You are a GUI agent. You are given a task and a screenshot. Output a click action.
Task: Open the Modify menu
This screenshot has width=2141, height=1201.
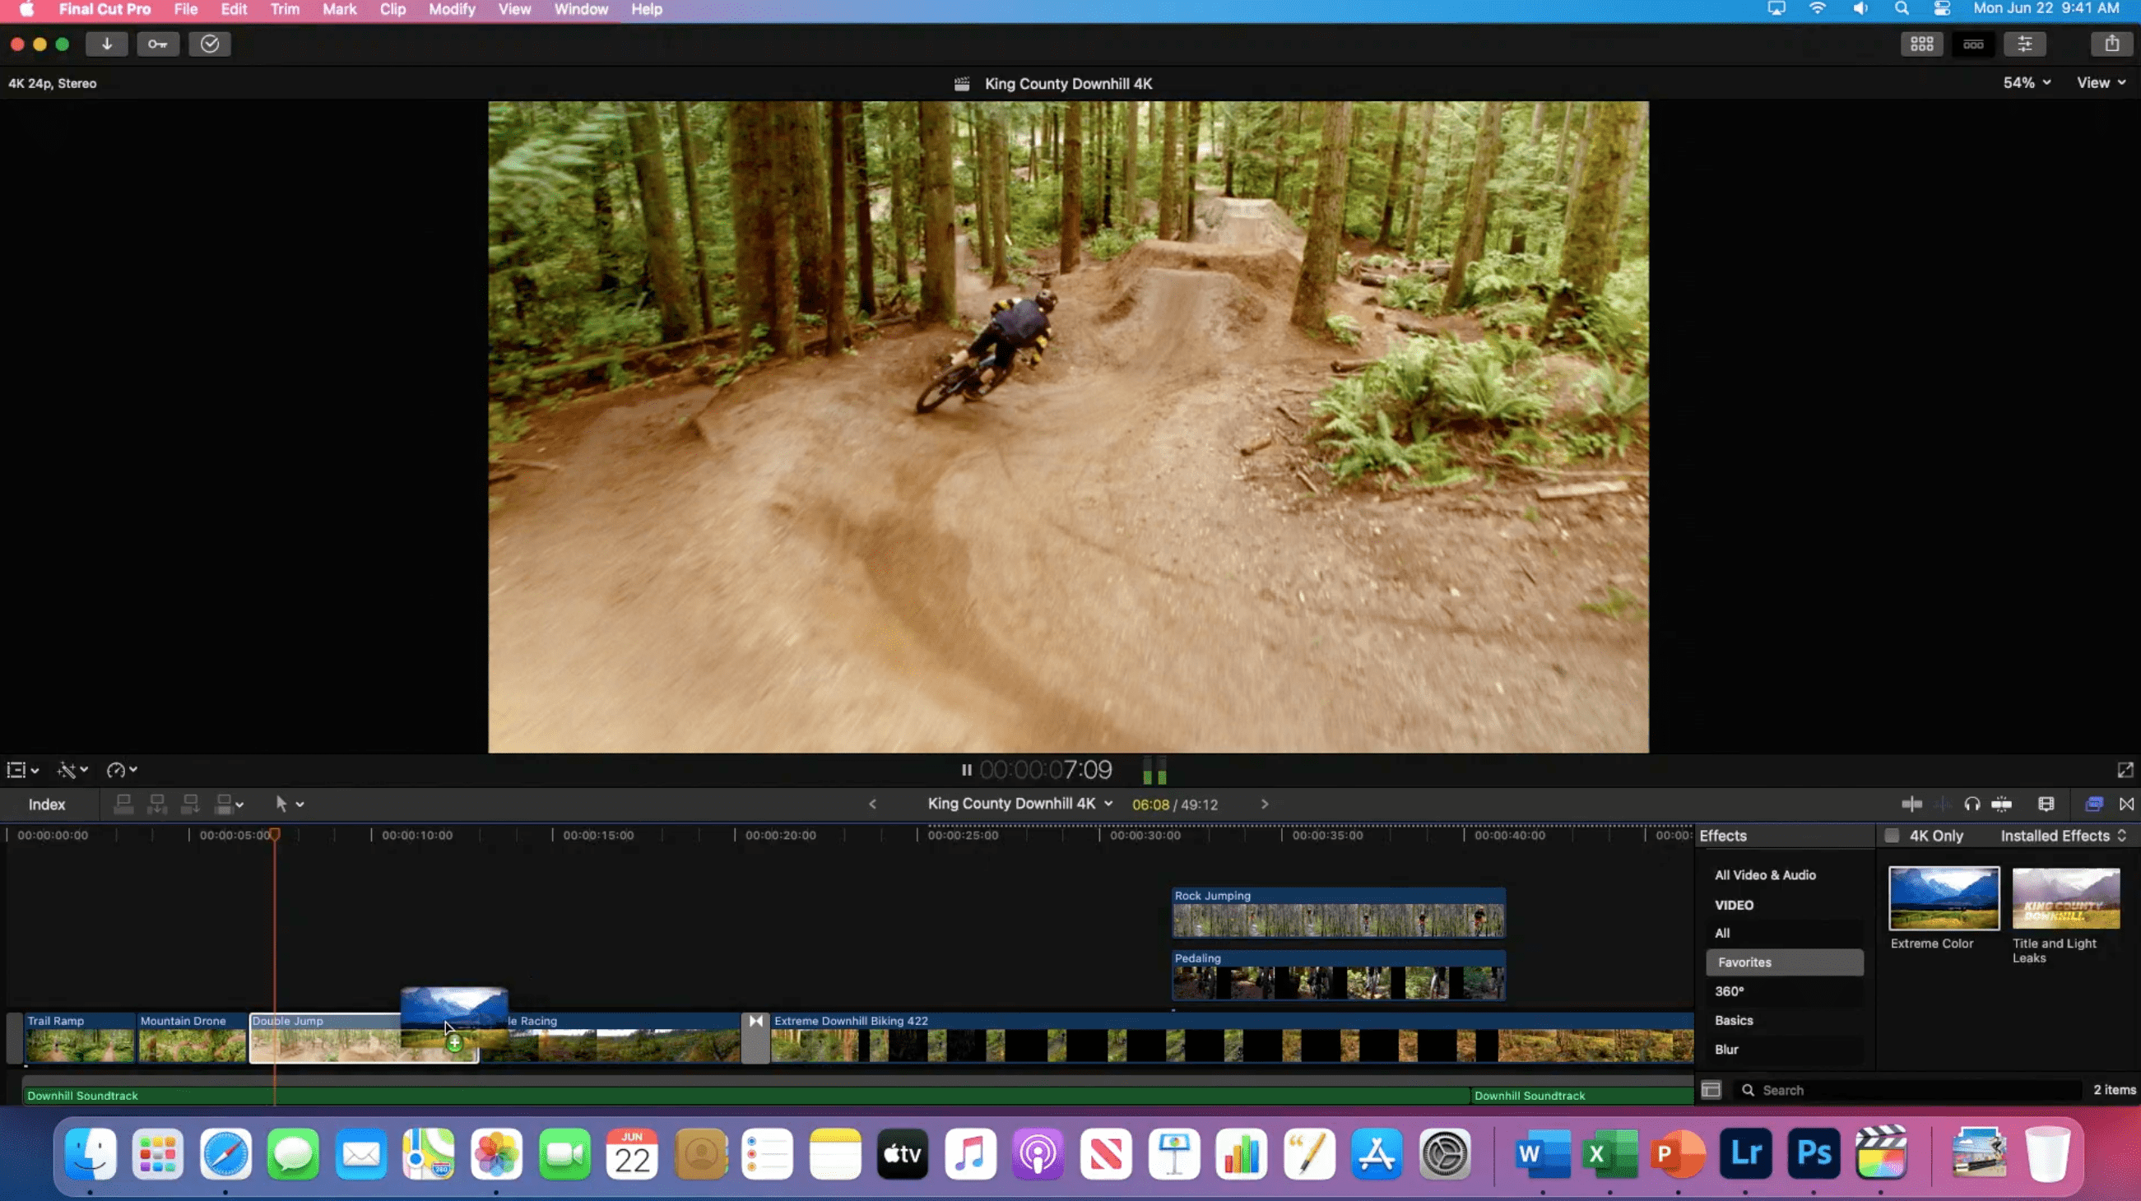(451, 9)
